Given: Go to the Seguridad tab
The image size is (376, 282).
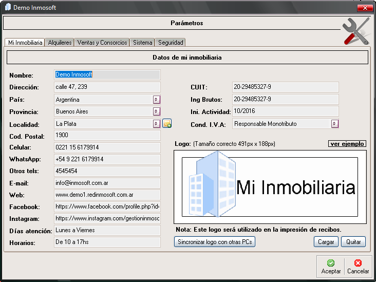Looking at the screenshot, I should [x=170, y=43].
